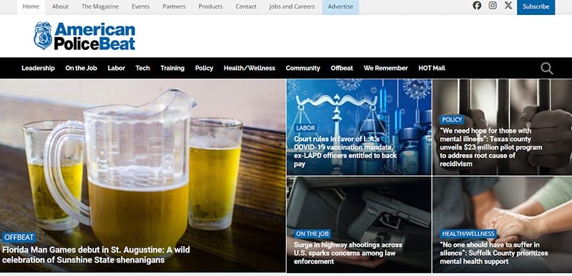Screen dimensions: 572x276
Task: Select the Offbeat category in black navbar
Action: coord(342,68)
